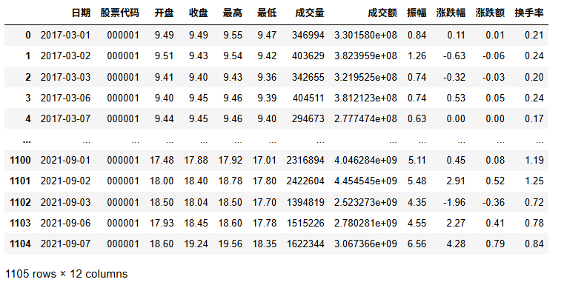Click change percent value -1.96
587x285 pixels.
(x=454, y=202)
